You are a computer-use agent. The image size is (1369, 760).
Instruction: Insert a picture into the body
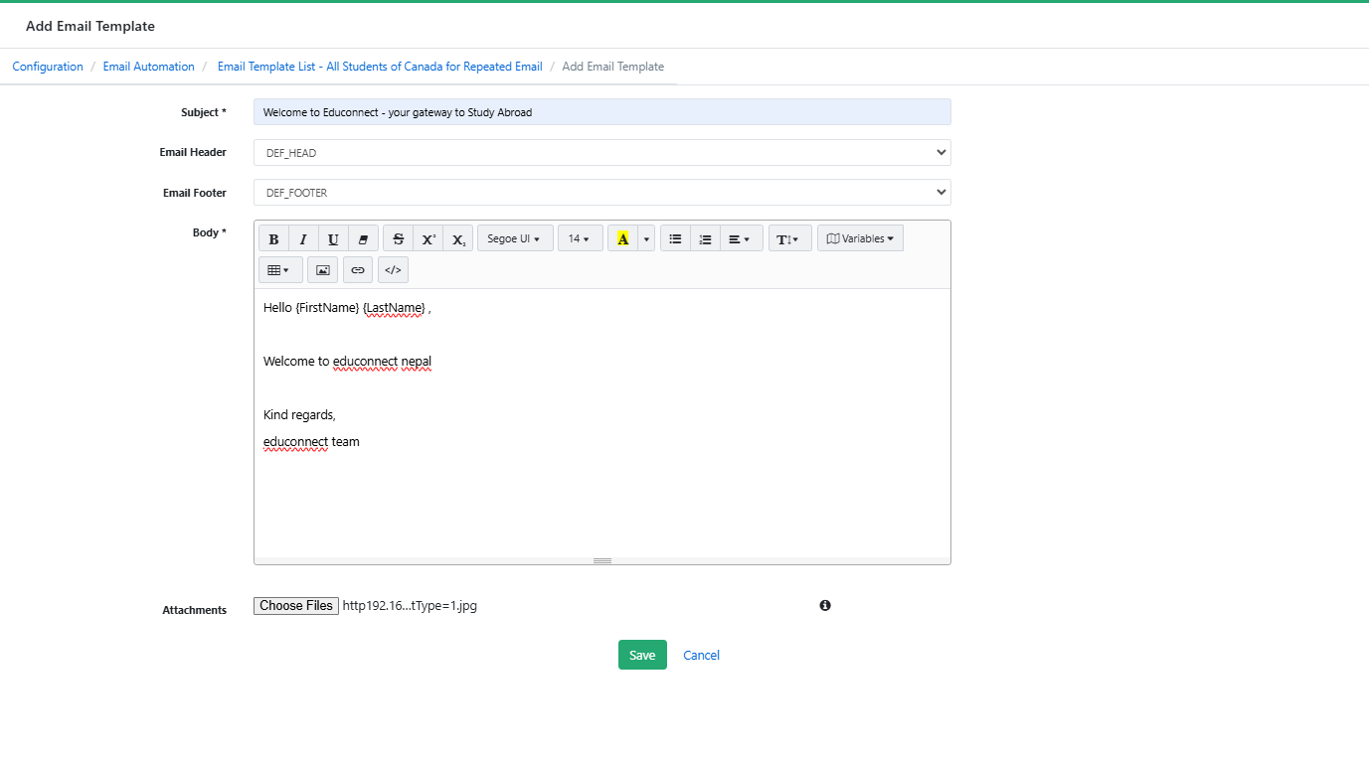(323, 270)
